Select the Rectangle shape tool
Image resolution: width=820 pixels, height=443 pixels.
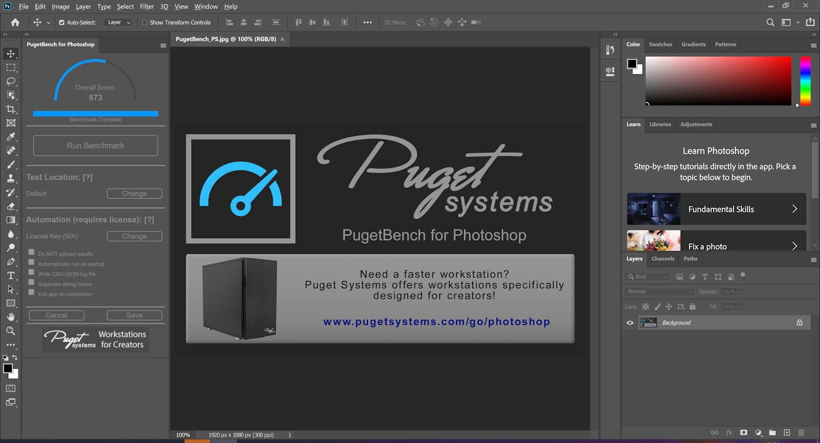(x=11, y=303)
